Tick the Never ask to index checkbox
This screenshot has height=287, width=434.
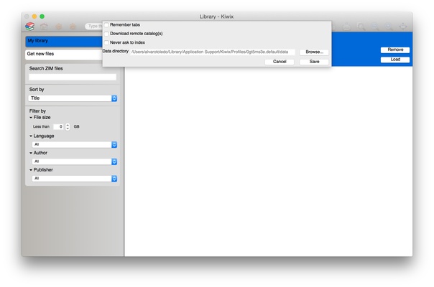click(106, 42)
